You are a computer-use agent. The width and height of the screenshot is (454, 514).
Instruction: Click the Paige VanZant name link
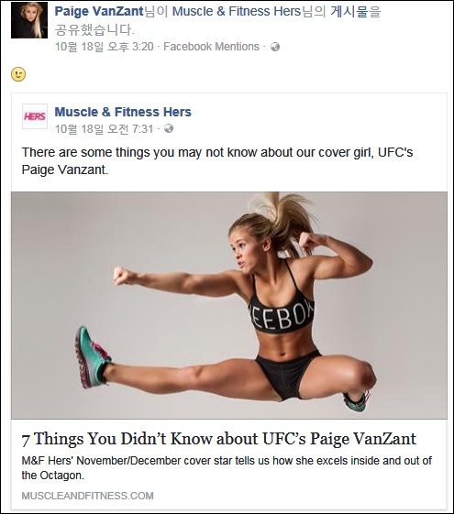pos(99,11)
